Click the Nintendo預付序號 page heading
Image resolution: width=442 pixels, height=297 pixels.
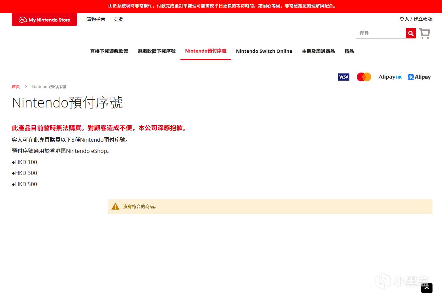67,102
